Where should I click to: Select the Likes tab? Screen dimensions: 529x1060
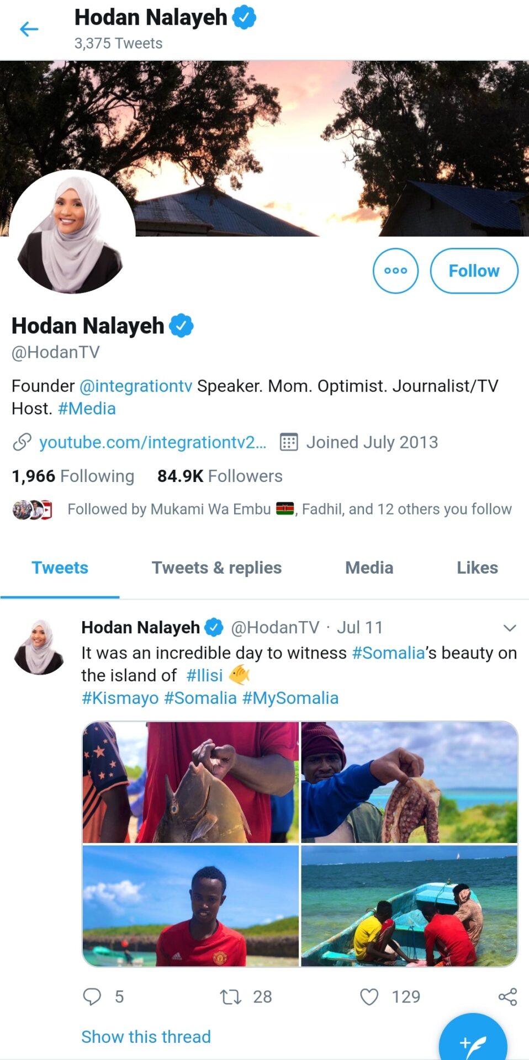point(477,568)
